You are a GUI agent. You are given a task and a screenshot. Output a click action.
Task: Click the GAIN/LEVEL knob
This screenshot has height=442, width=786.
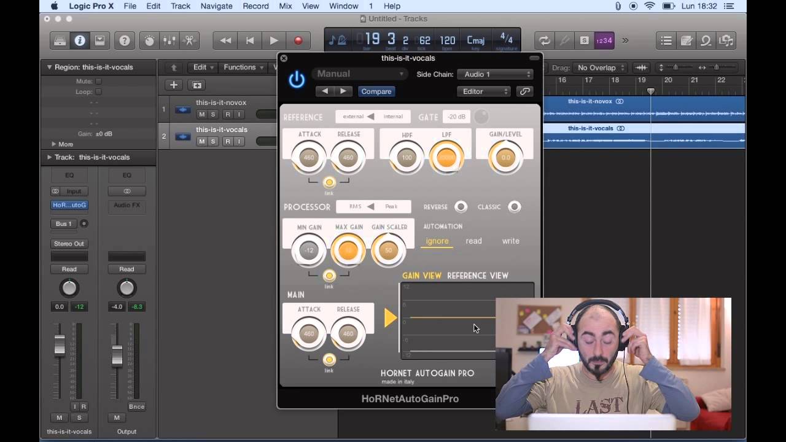point(505,158)
